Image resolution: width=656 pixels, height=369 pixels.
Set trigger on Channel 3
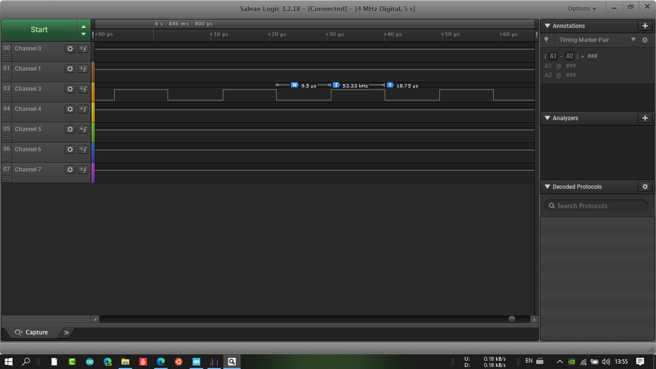[83, 89]
